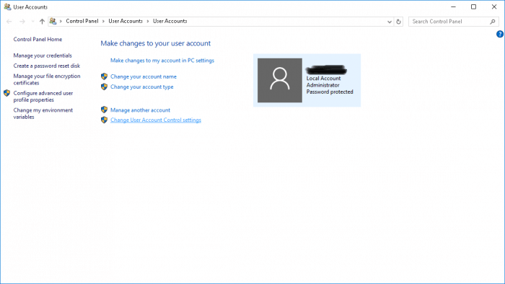This screenshot has width=505, height=284.
Task: Select first User Accounts breadcrumb segment
Action: pos(126,21)
